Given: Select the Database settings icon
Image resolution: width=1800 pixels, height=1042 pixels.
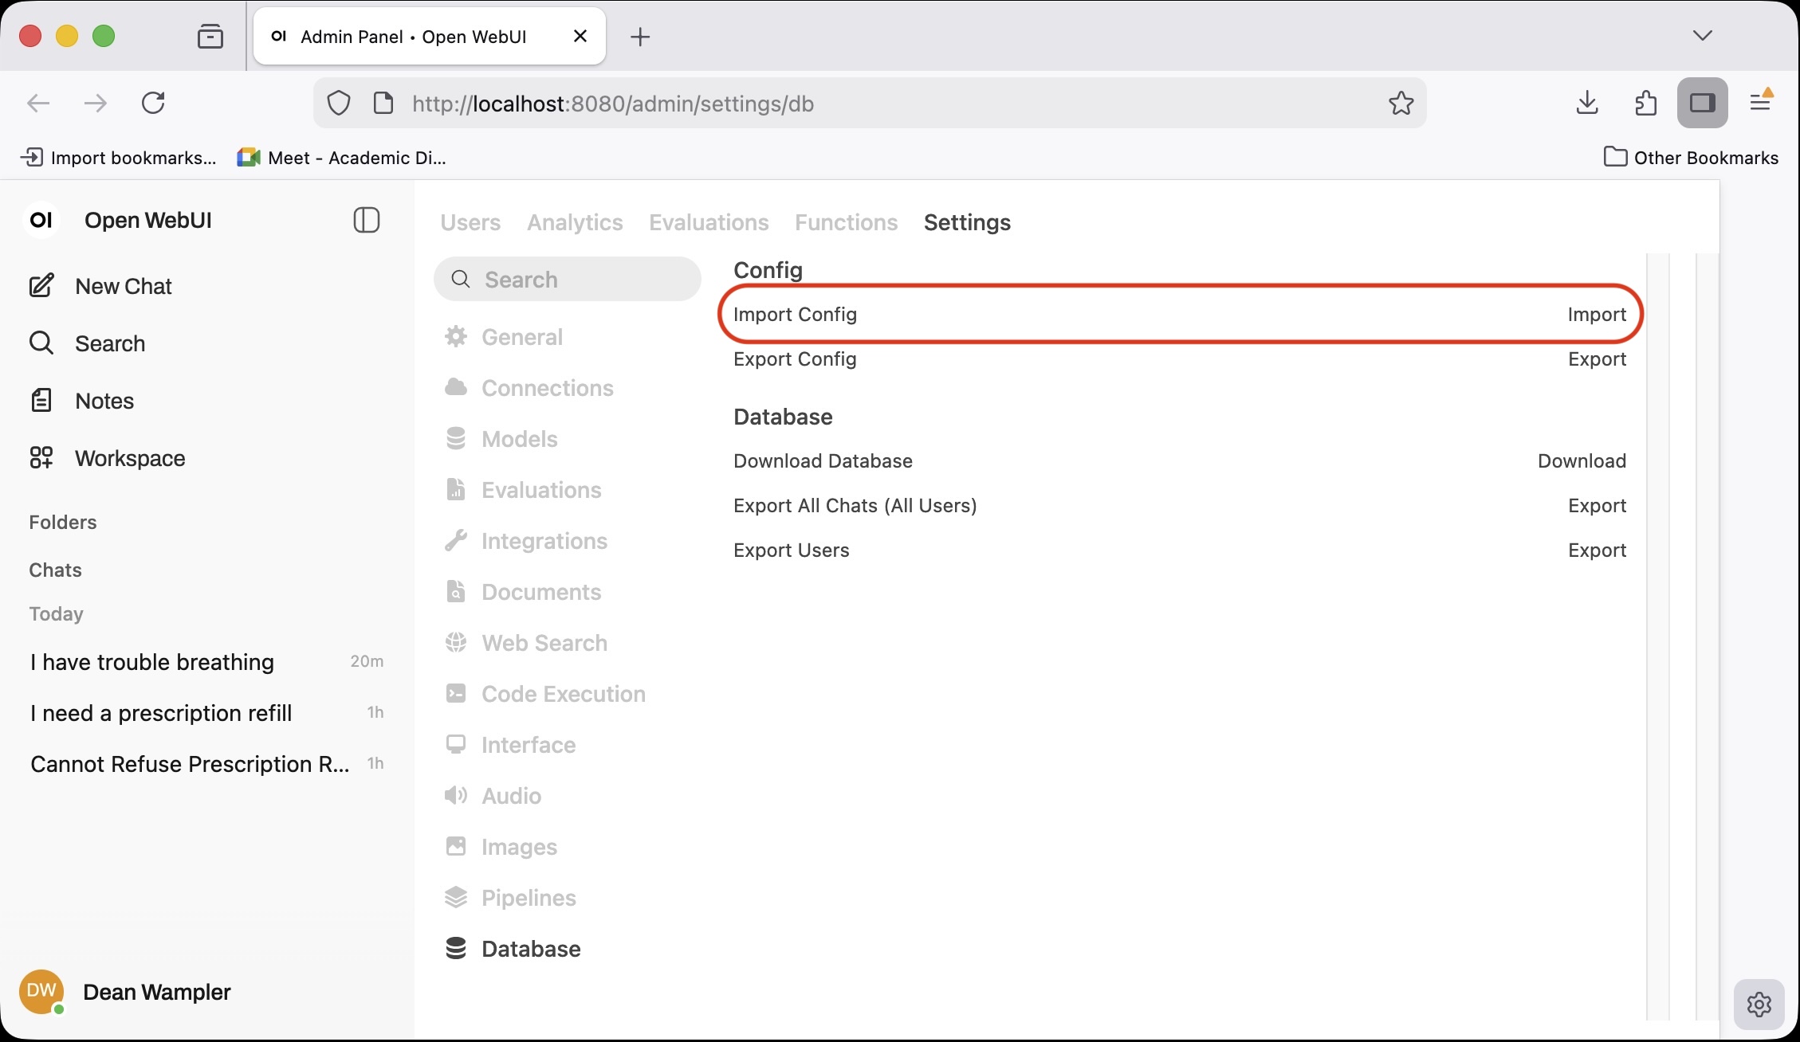Looking at the screenshot, I should tap(456, 948).
